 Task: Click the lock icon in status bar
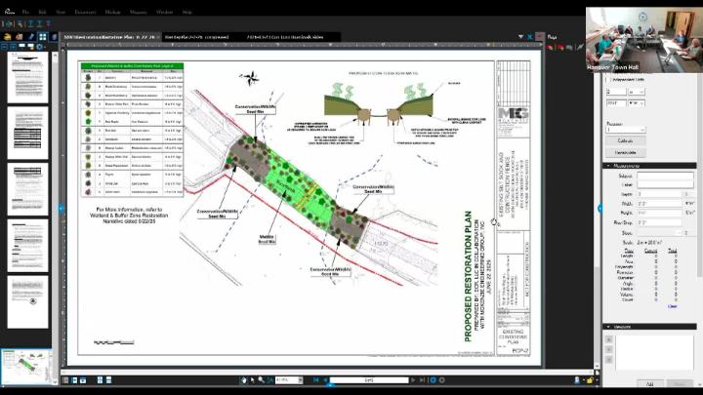tap(590, 380)
